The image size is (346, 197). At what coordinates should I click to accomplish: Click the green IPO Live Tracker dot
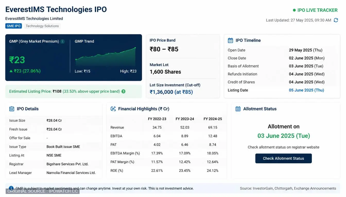294,10
